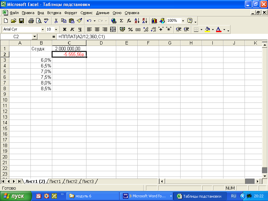Align cell text left
The image size is (268, 201).
pos(89,29)
